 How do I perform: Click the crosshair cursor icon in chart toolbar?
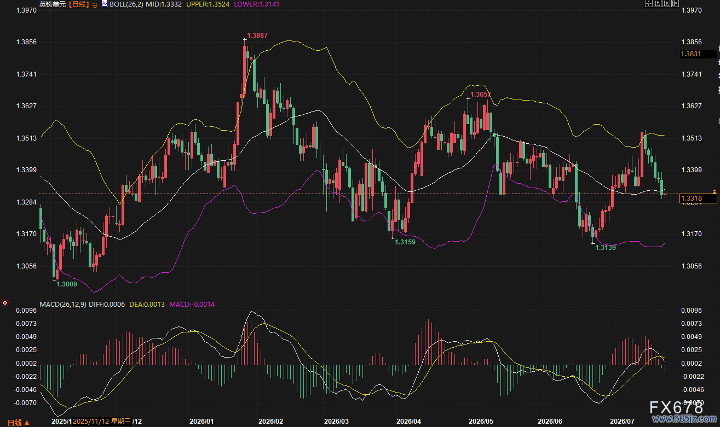649,4
